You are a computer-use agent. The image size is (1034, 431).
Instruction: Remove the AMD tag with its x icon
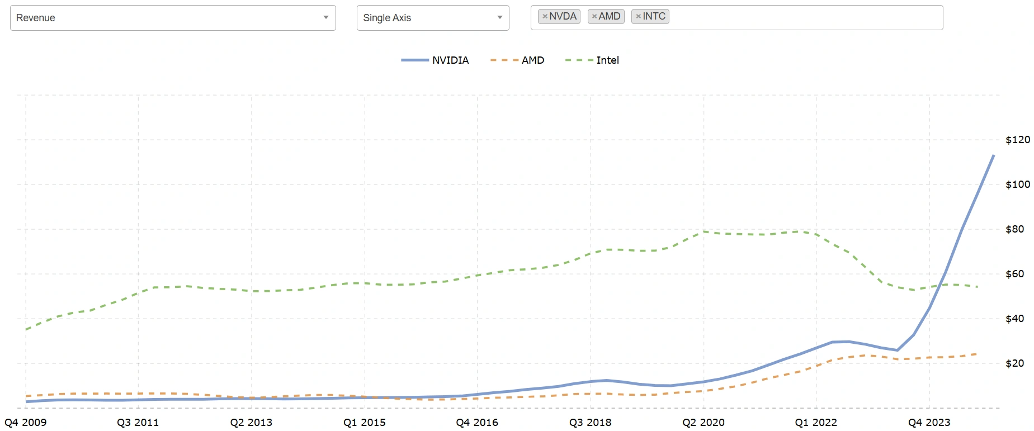coord(594,17)
